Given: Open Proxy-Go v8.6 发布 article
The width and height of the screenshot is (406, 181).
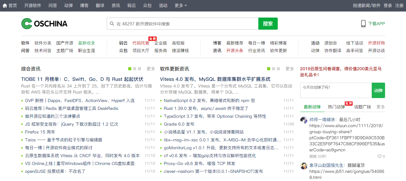Looking at the screenshot, I should [200, 163].
